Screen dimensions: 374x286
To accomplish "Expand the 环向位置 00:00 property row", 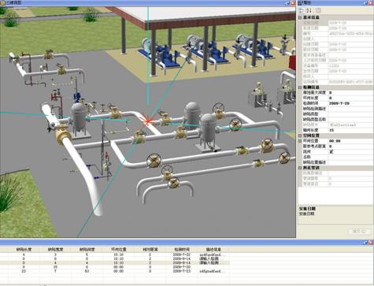I will click(x=300, y=141).
